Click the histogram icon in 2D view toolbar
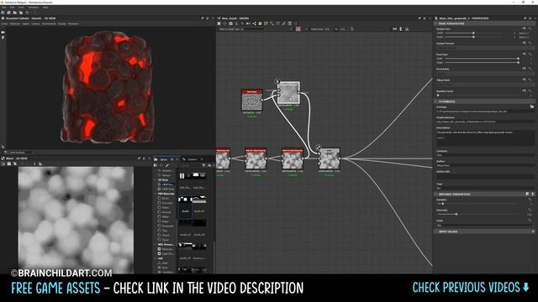This screenshot has width=538, height=302. click(40, 164)
